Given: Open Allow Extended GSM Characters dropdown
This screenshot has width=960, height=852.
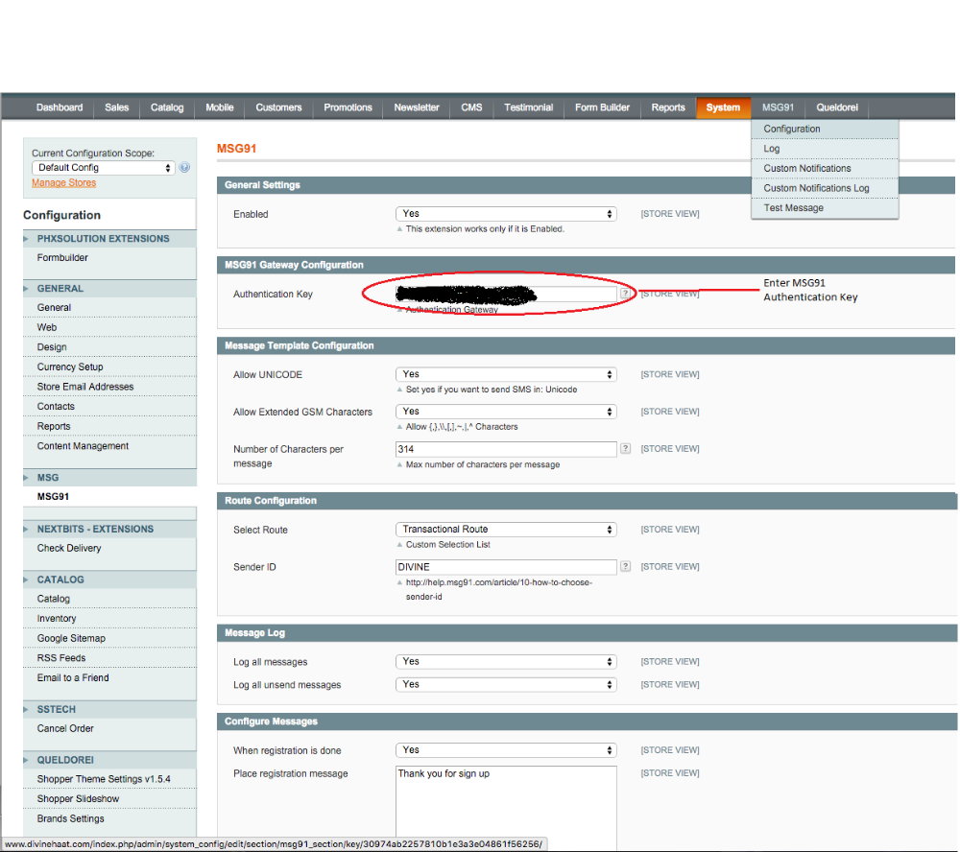Looking at the screenshot, I should click(x=506, y=412).
